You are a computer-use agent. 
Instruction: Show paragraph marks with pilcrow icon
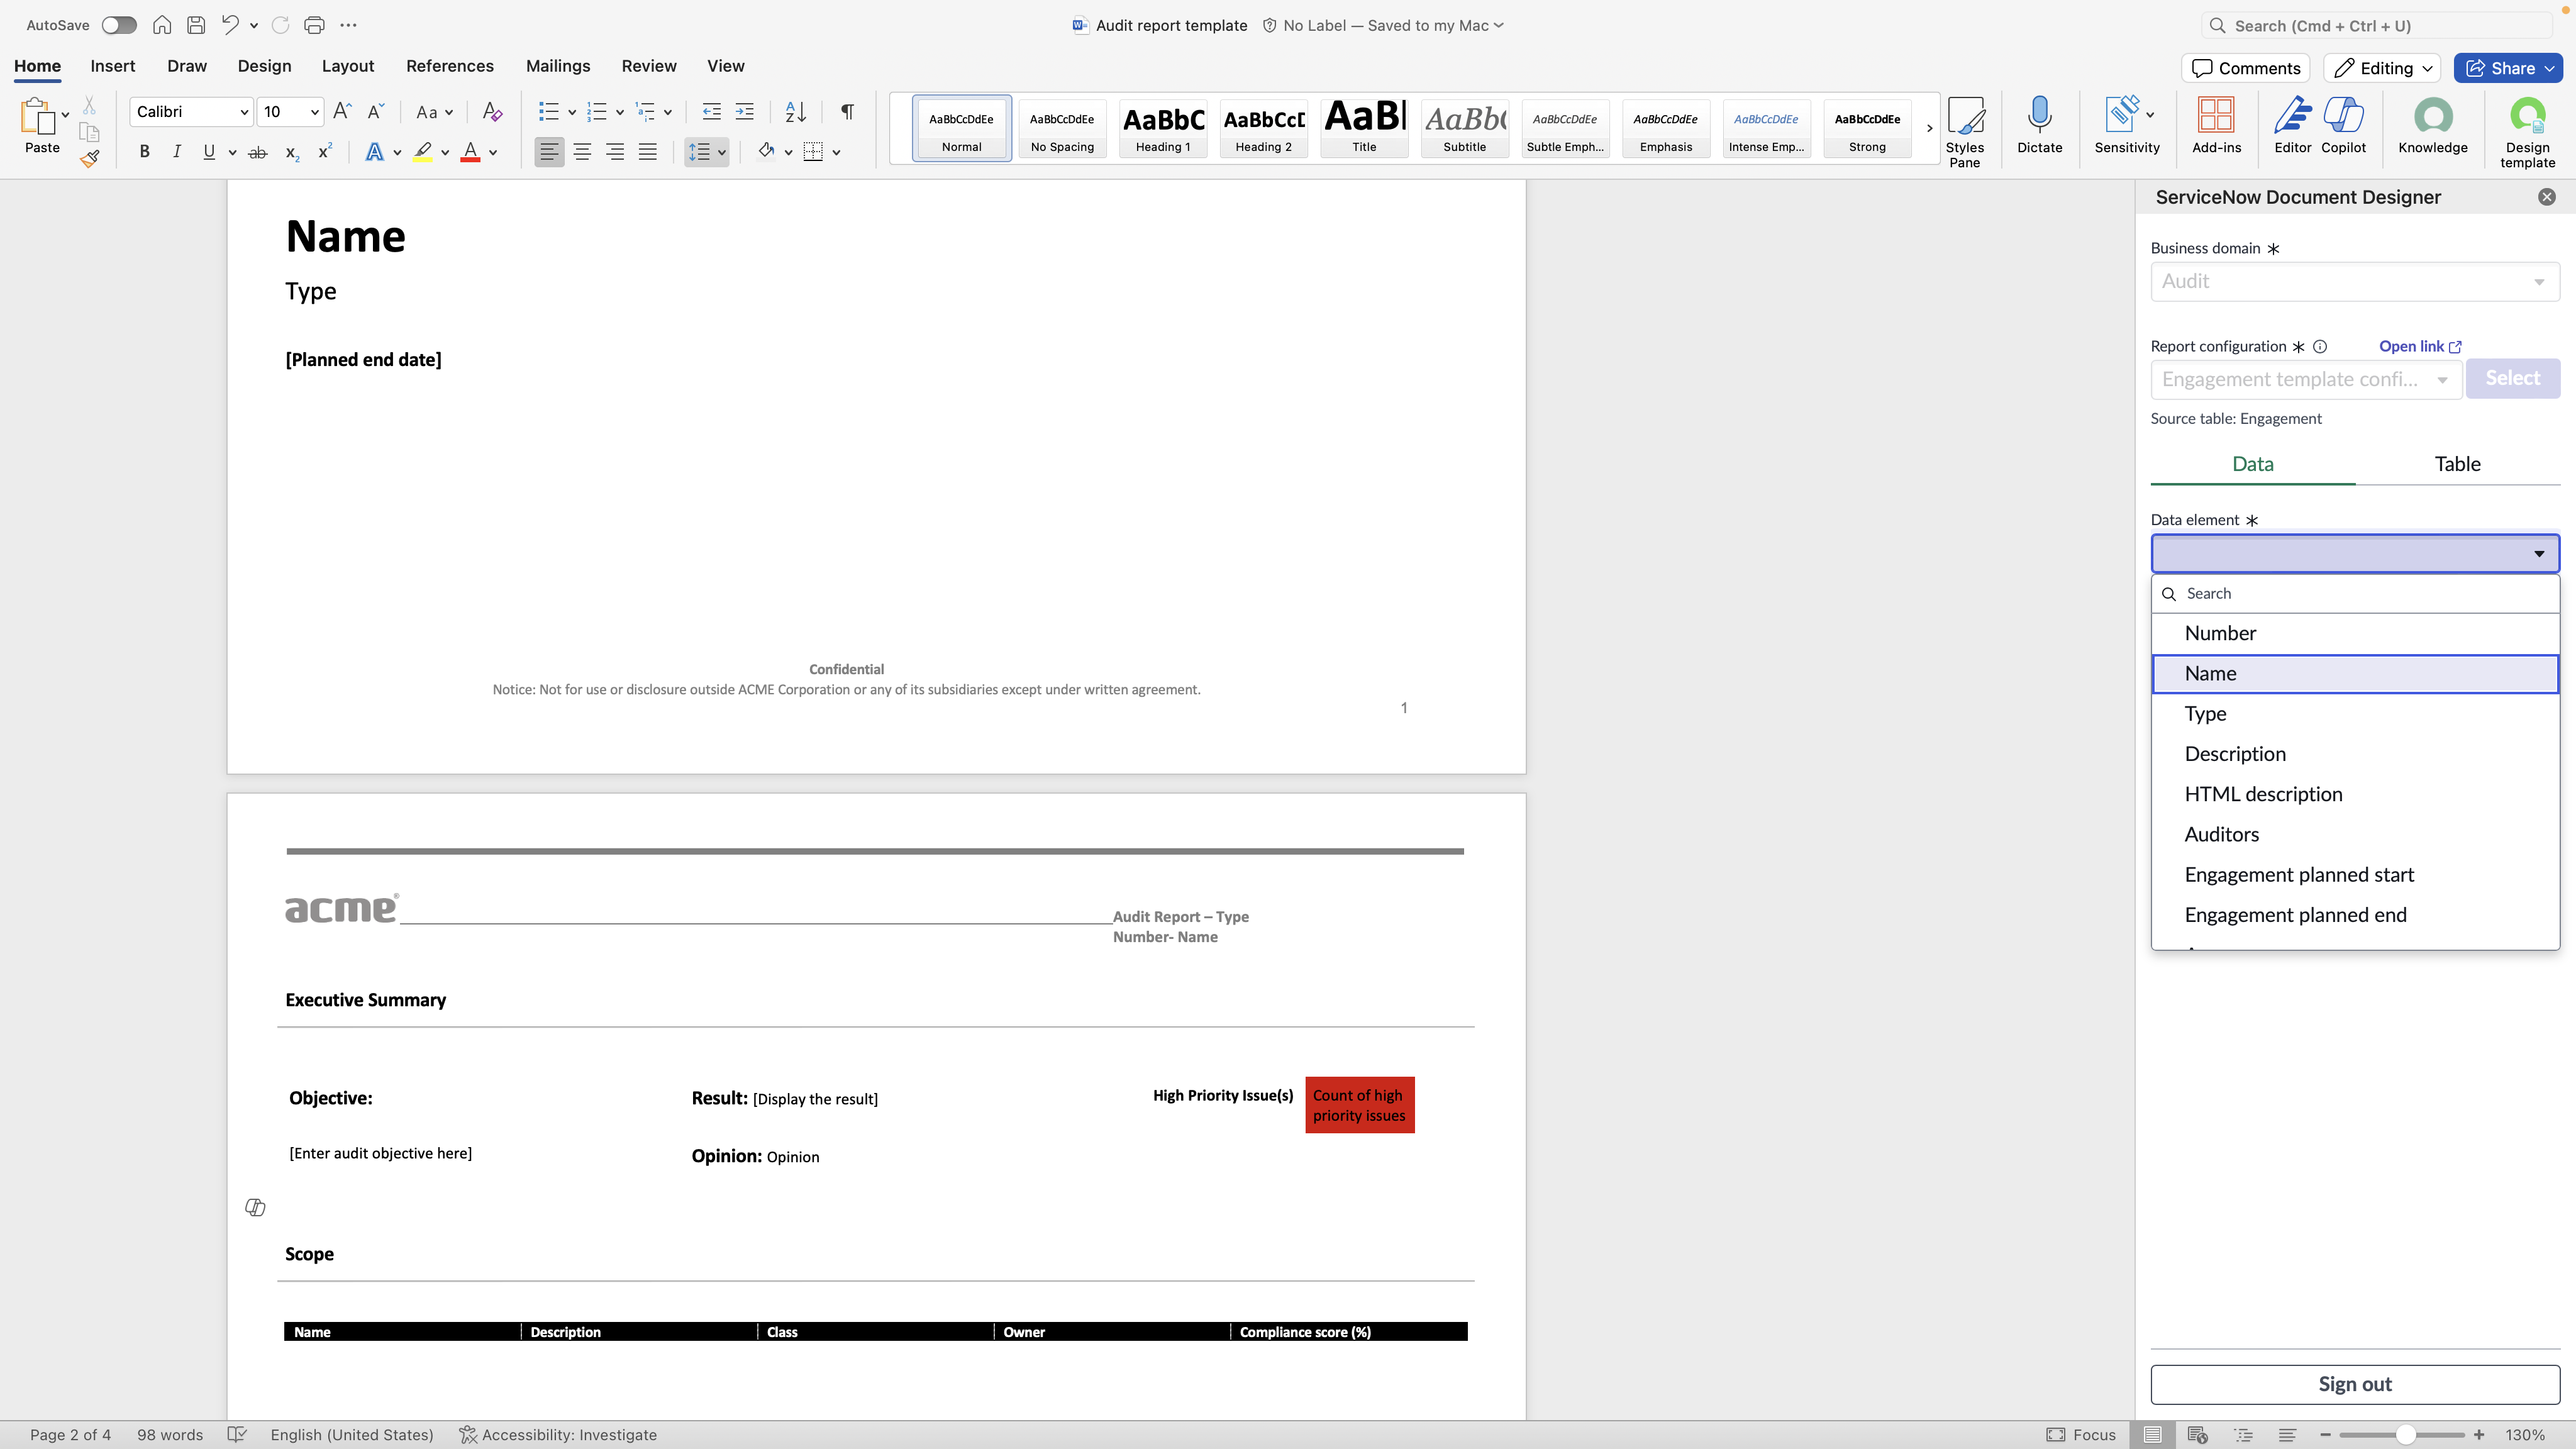coord(847,111)
